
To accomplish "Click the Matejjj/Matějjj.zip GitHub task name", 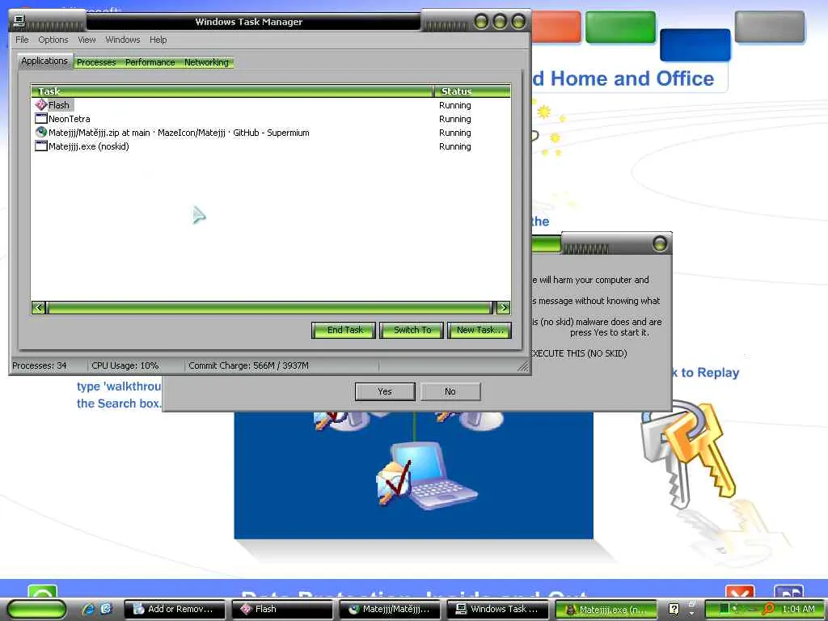I will [x=179, y=133].
